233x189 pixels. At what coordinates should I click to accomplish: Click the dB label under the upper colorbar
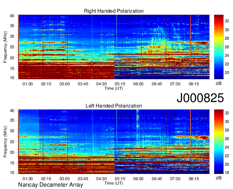(x=219, y=84)
